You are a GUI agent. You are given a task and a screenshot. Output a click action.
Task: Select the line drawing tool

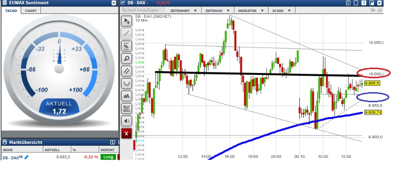[127, 34]
